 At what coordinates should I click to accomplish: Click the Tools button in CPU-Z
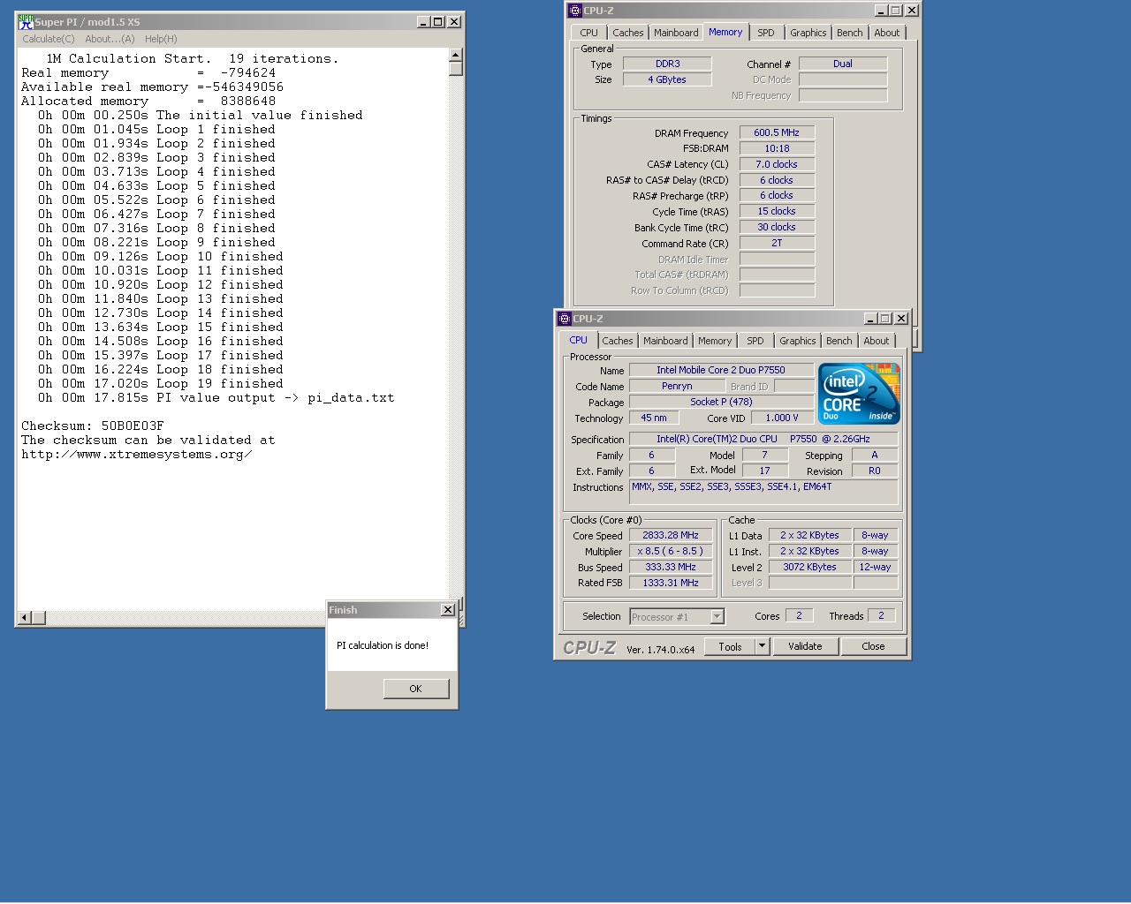[x=730, y=646]
